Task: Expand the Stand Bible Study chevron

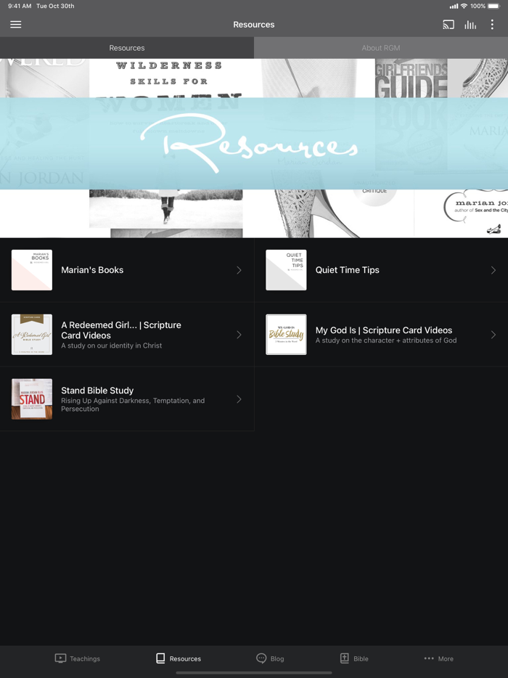Action: [x=239, y=399]
